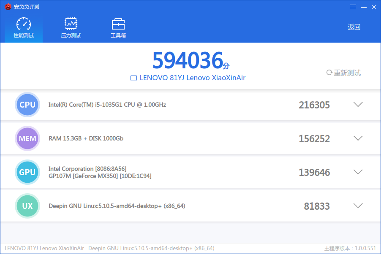381x254 pixels.
Task: Click the CPU circle badge
Action: [x=27, y=105]
